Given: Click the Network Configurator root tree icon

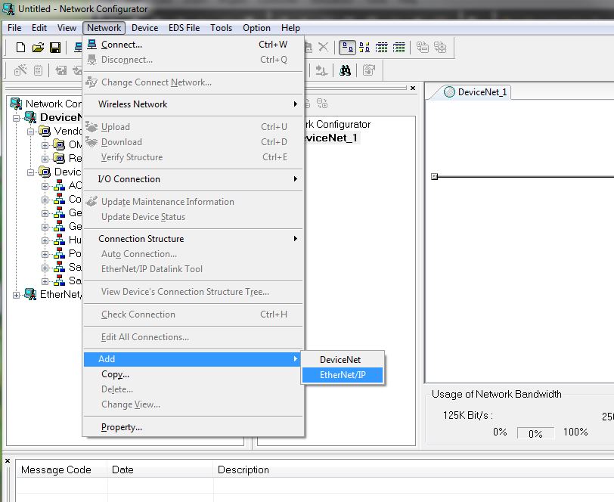Looking at the screenshot, I should pyautogui.click(x=16, y=104).
